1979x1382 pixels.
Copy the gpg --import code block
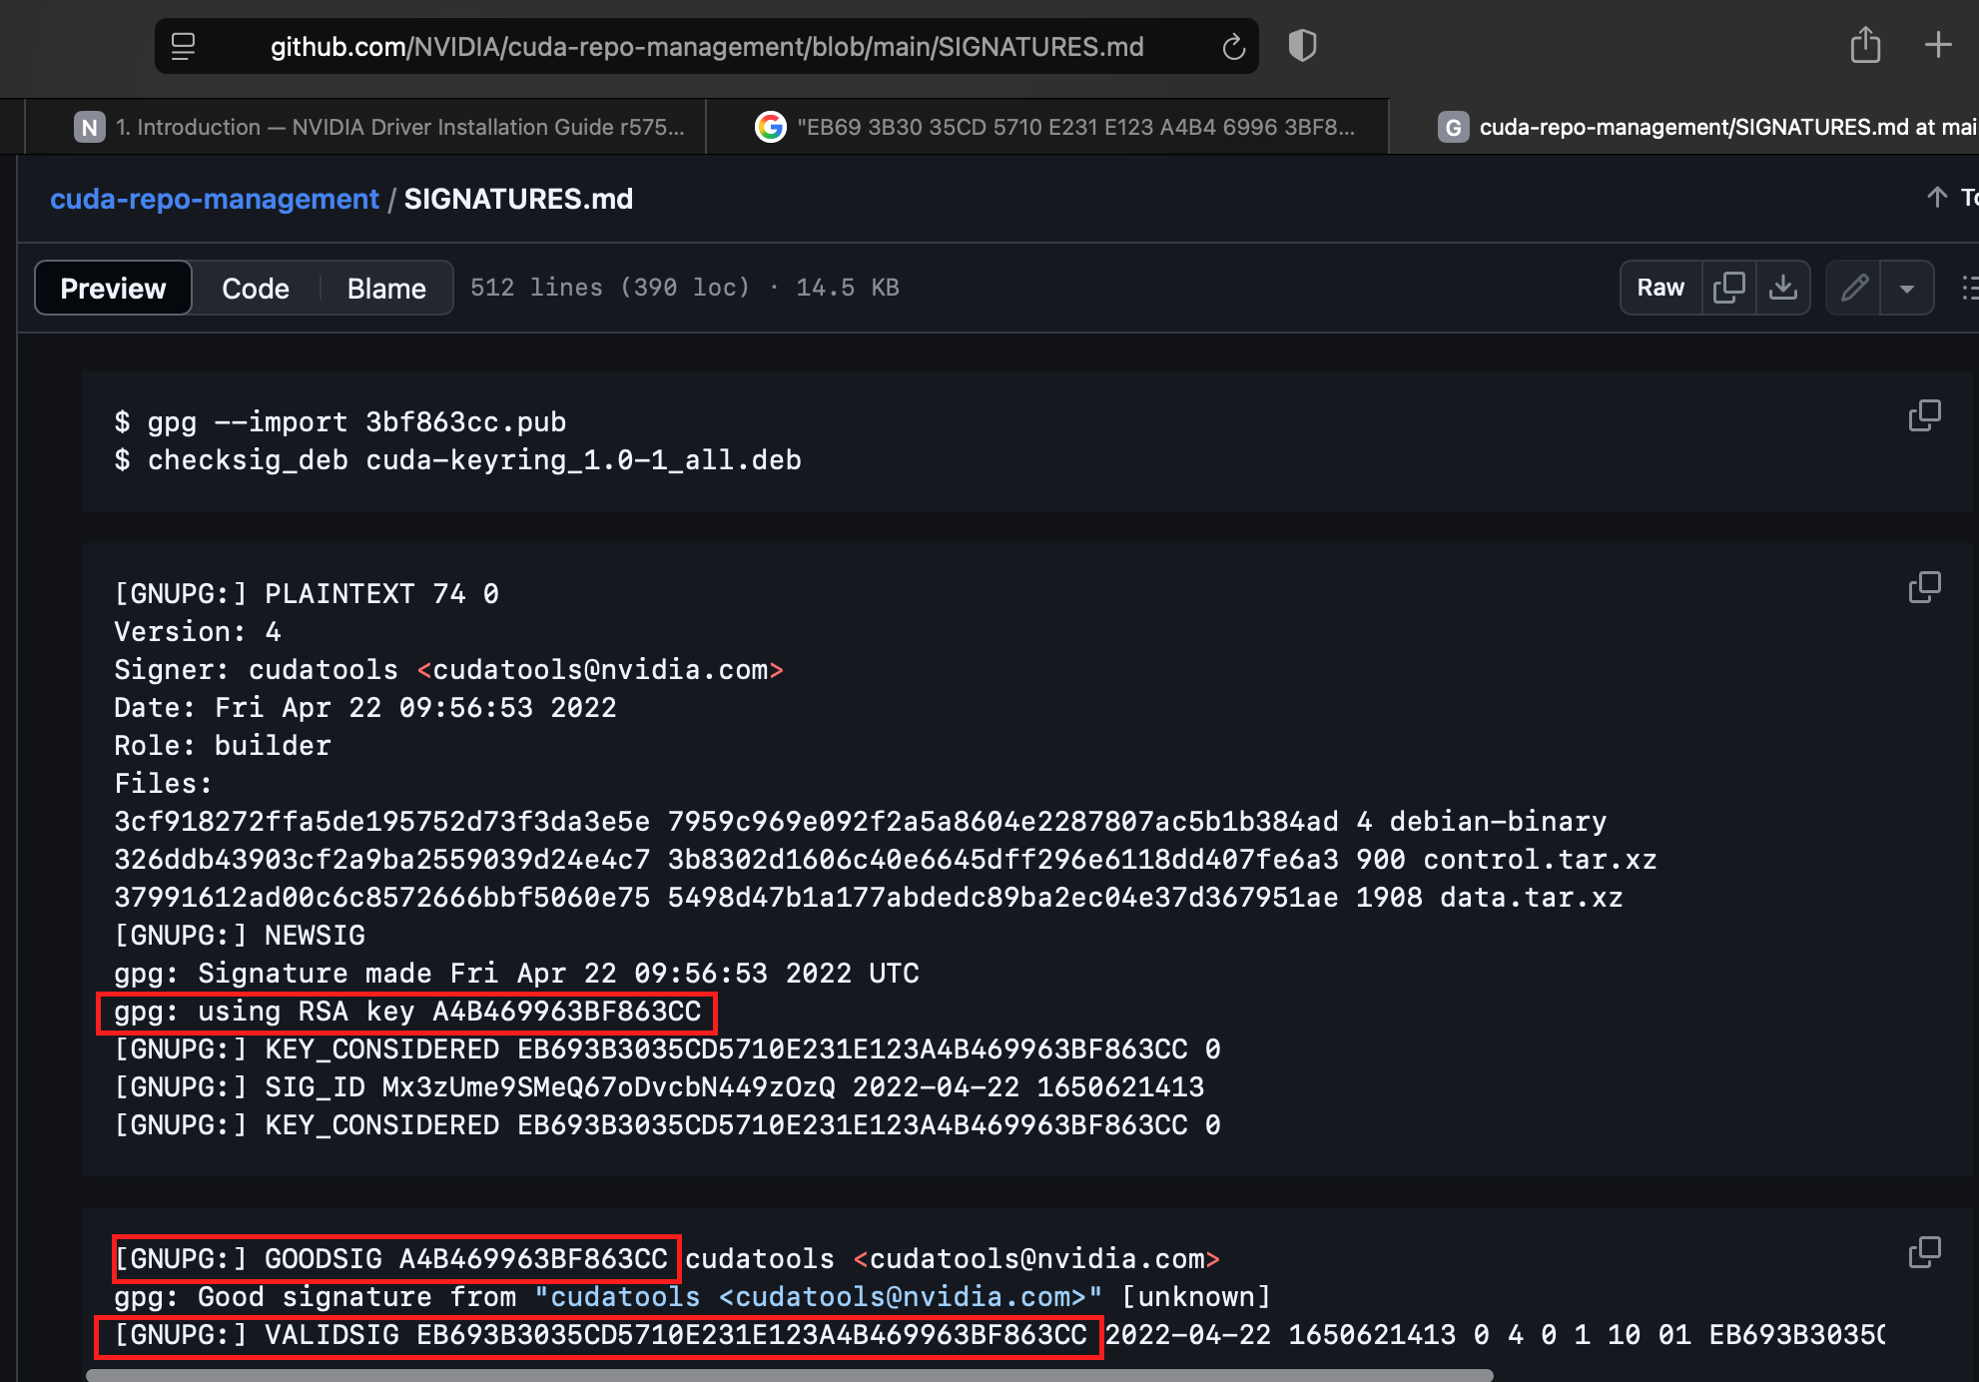click(1924, 415)
